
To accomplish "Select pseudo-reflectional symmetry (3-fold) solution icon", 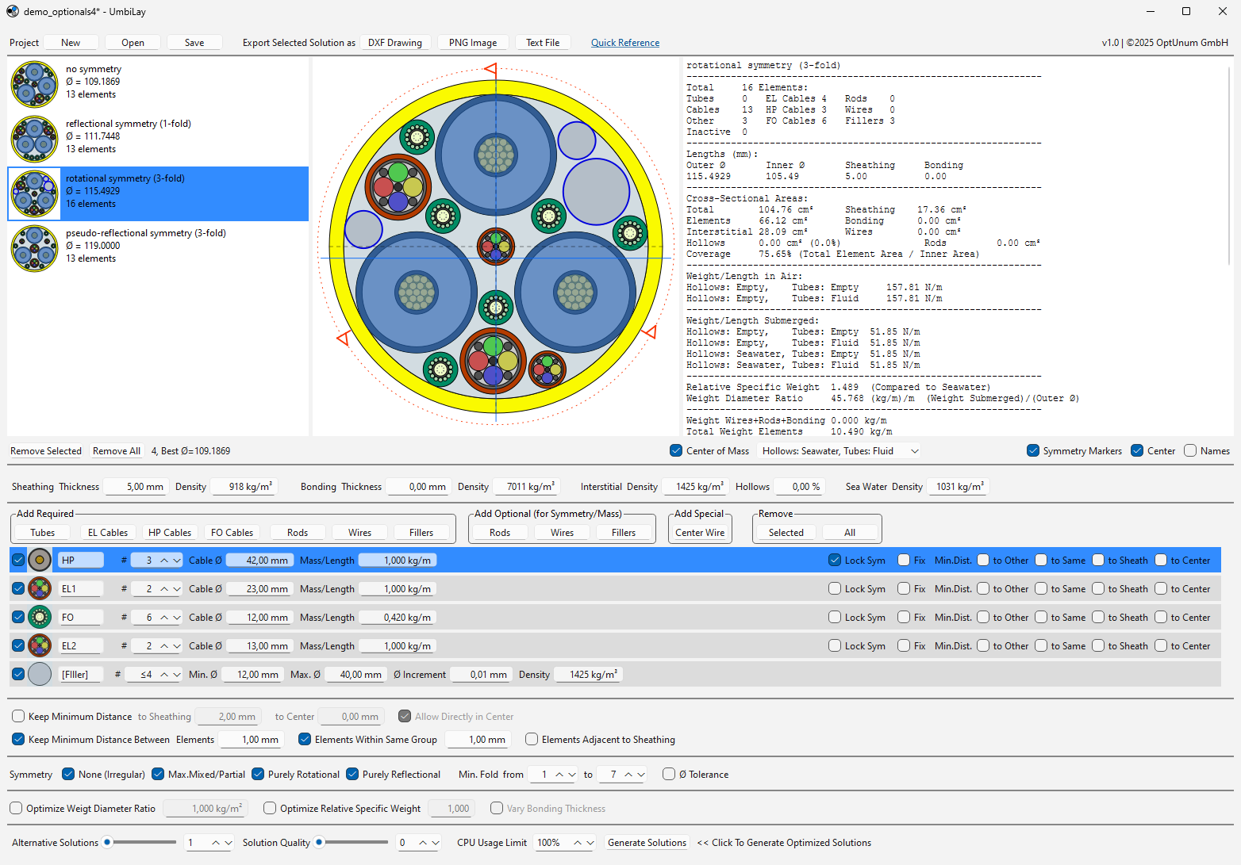I will [34, 249].
